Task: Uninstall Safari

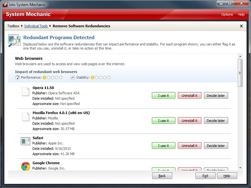Action: point(189,146)
